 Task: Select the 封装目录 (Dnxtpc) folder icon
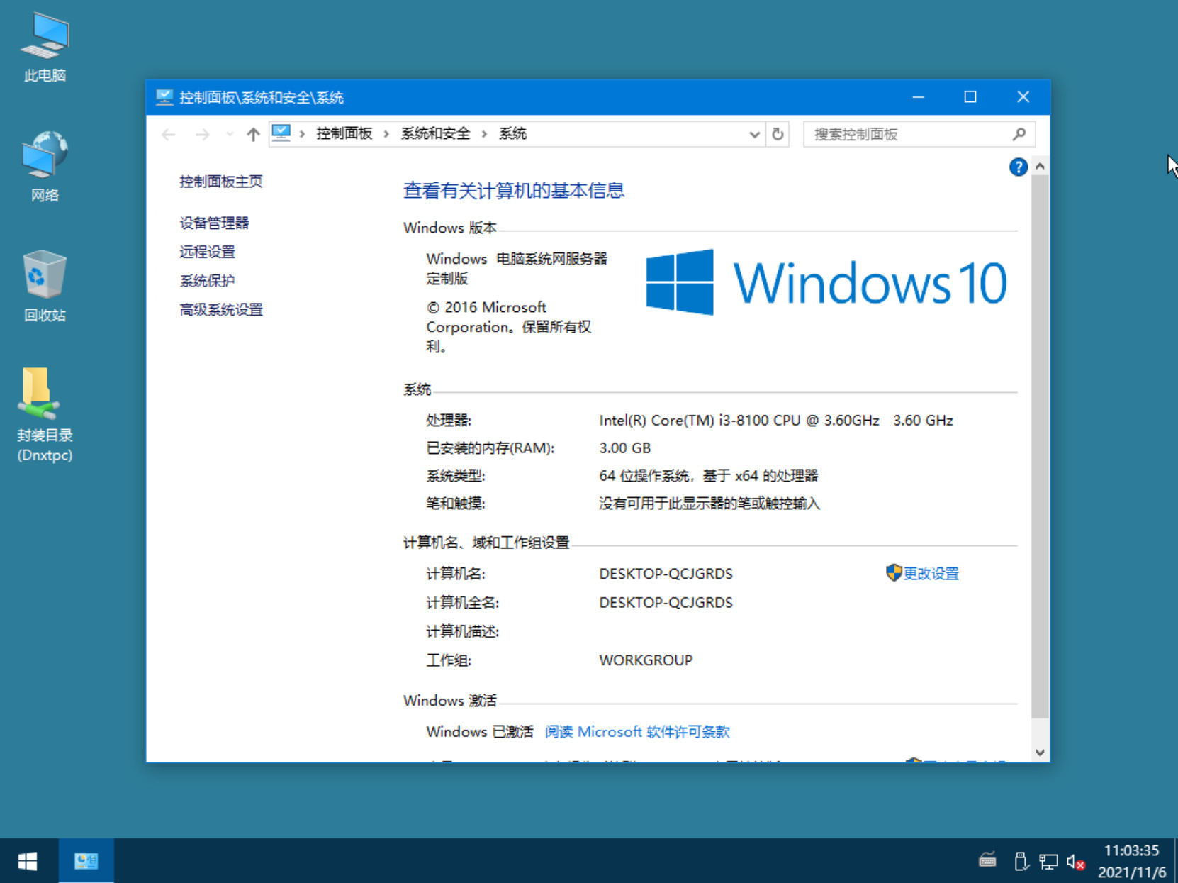(45, 415)
